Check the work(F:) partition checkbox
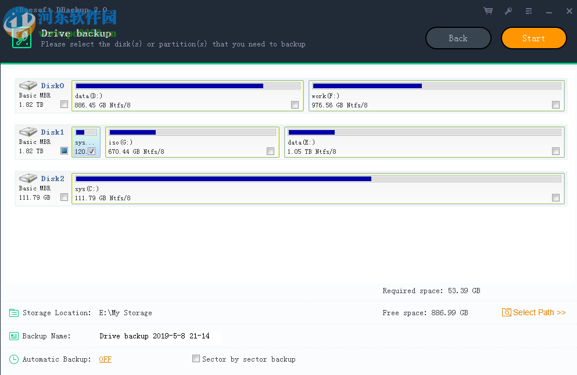 click(556, 104)
